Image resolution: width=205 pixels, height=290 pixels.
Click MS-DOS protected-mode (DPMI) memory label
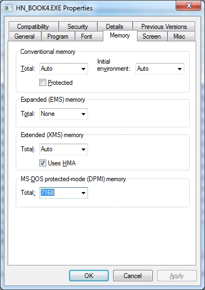(73, 179)
